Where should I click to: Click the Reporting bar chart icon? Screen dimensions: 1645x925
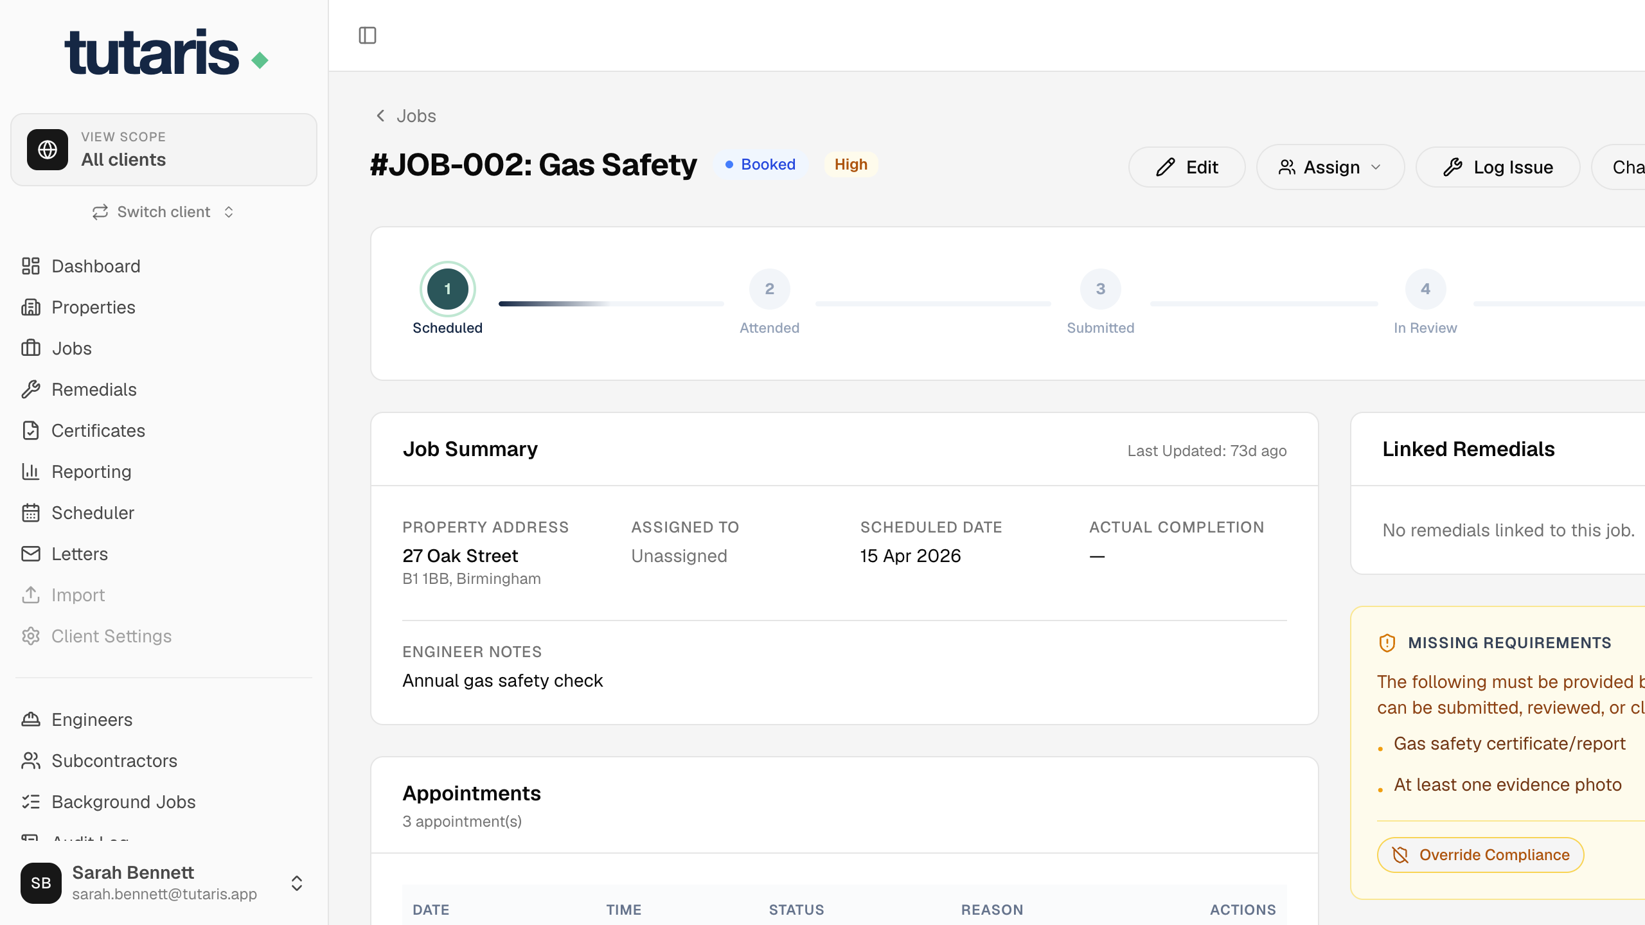[x=31, y=471]
